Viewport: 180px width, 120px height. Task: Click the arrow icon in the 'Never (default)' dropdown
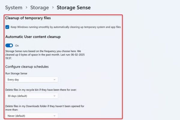[54, 115]
